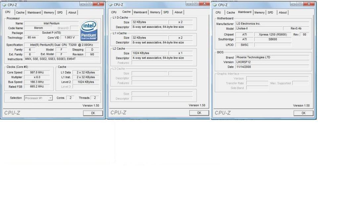The width and height of the screenshot is (339, 212).
Task: Select Mainboard tab in the right window
Action: pyautogui.click(x=245, y=12)
